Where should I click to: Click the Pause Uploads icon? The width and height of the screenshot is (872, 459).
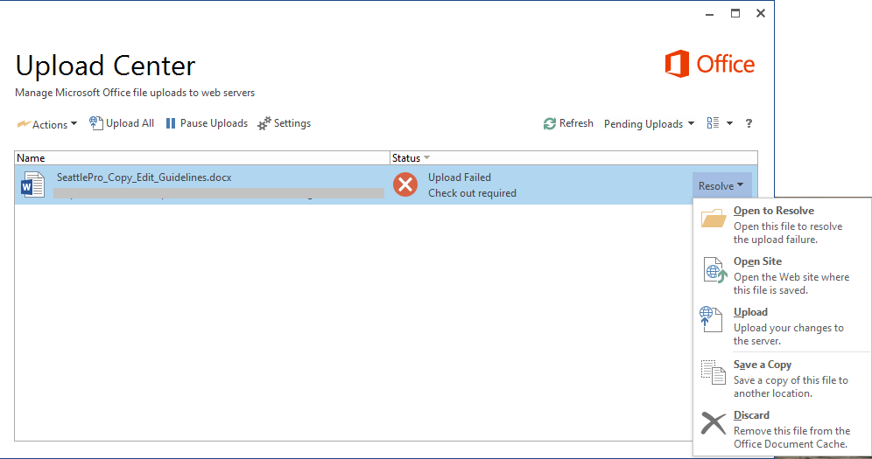tap(171, 123)
